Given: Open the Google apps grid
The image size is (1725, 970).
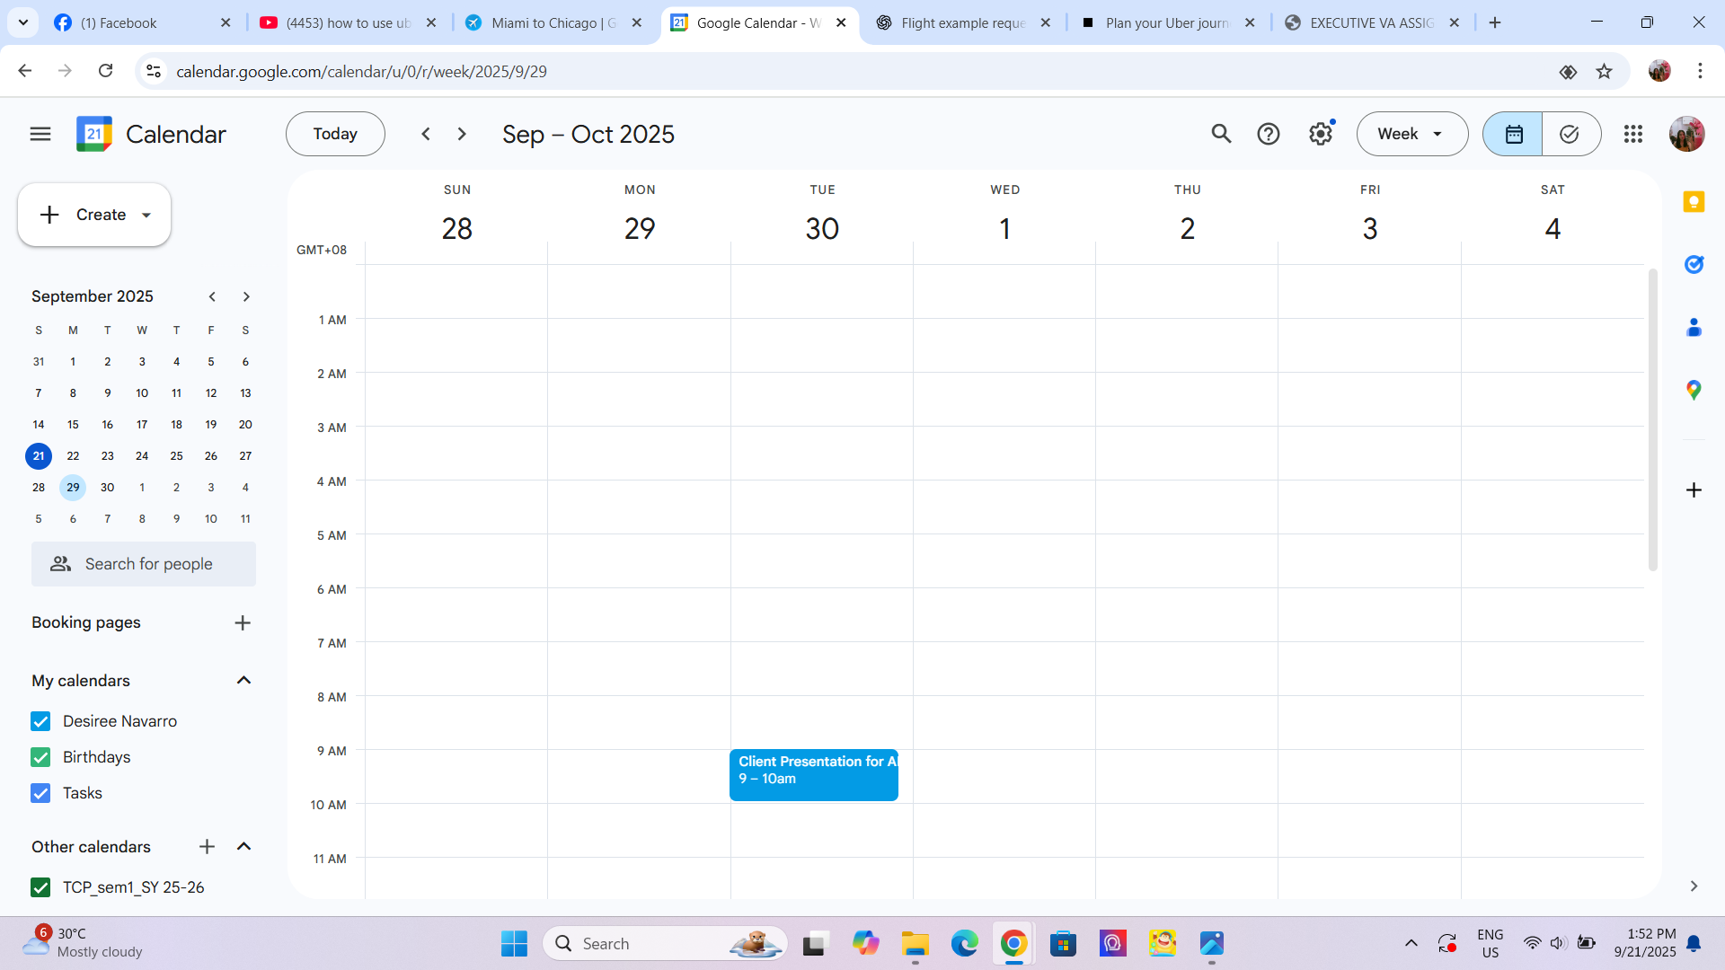Looking at the screenshot, I should click(1632, 134).
